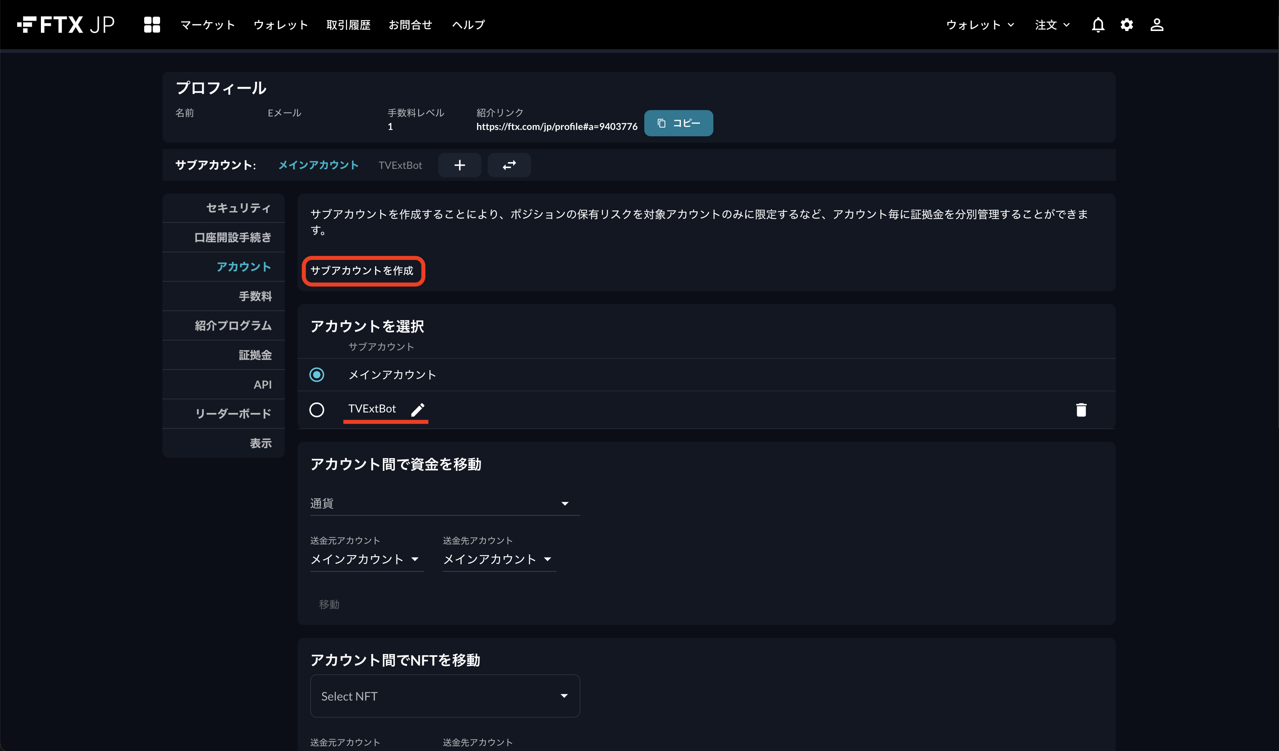Click the plus icon to add subaccount
1279x751 pixels.
point(460,165)
